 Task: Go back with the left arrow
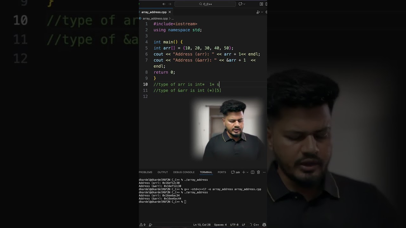[x=164, y=4]
